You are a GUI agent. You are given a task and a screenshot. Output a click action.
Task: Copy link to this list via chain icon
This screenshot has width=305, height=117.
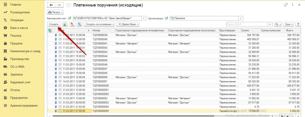[286, 5]
